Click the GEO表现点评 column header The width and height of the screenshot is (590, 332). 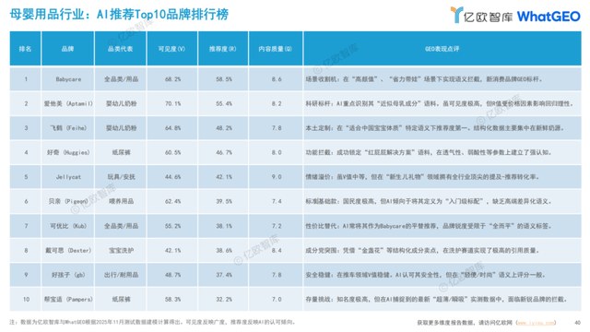coord(442,49)
